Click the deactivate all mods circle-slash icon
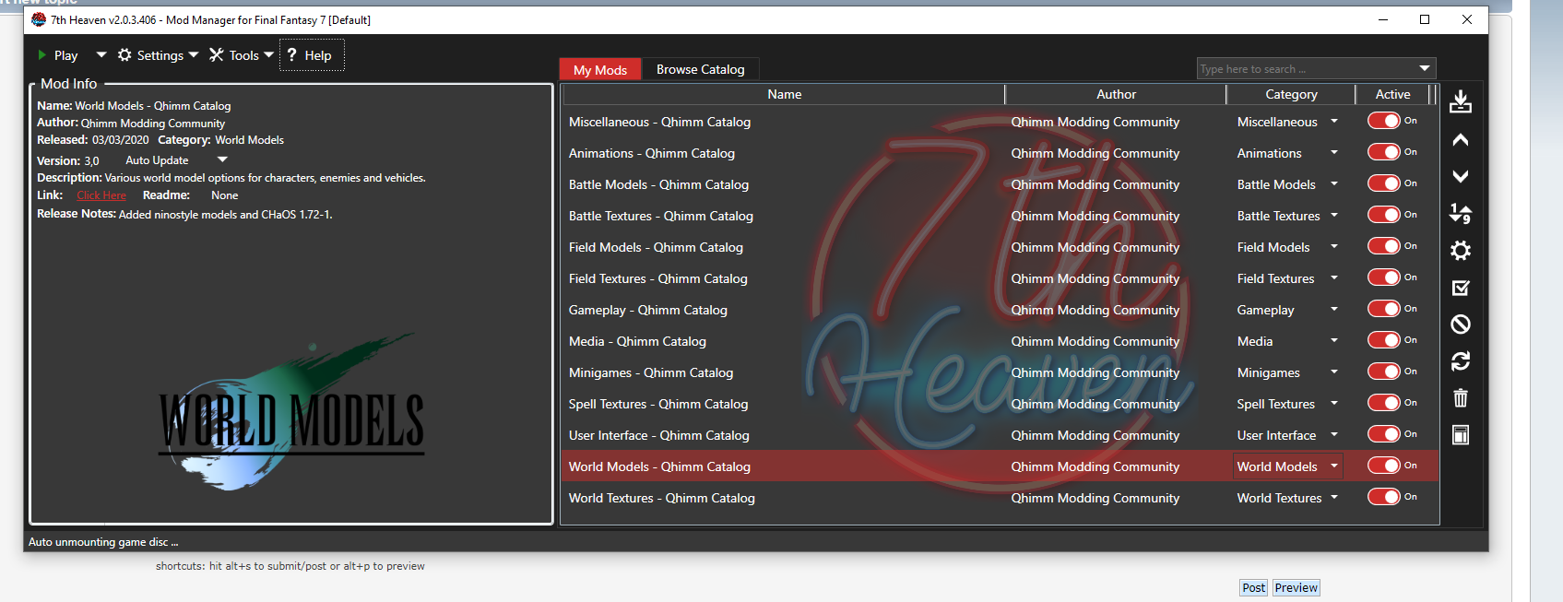The height and width of the screenshot is (602, 1563). [1461, 325]
